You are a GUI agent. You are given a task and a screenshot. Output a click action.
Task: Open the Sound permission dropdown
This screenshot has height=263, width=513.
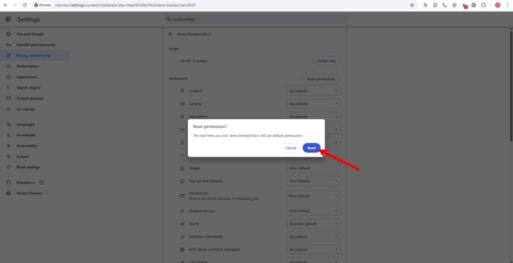313,224
